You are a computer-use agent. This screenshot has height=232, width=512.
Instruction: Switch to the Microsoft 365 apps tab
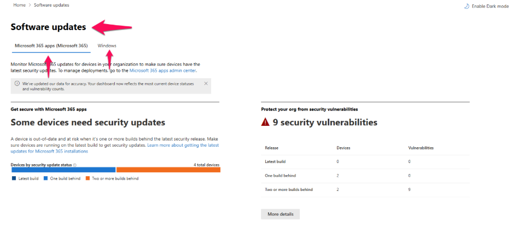(x=51, y=45)
